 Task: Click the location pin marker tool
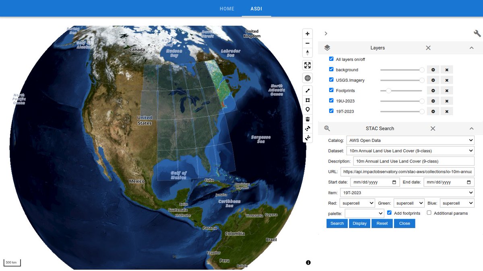click(308, 109)
